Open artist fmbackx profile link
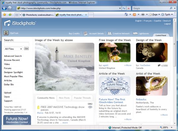This screenshot has height=131, width=178. (141, 99)
